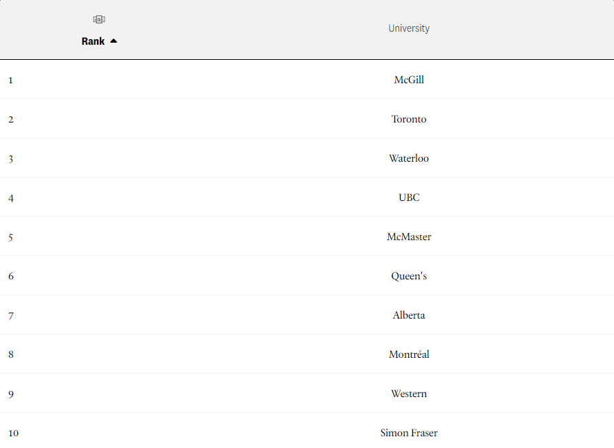Click the ranking icon above the Rank header
The image size is (614, 448).
pyautogui.click(x=99, y=19)
